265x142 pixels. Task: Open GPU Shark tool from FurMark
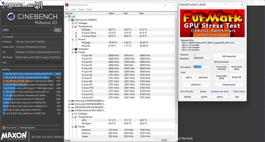point(203,78)
